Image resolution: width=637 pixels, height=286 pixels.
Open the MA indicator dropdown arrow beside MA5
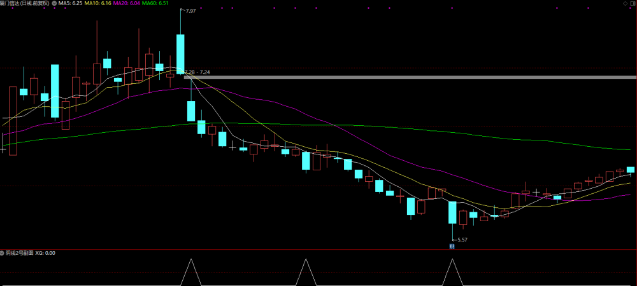[x=54, y=3]
